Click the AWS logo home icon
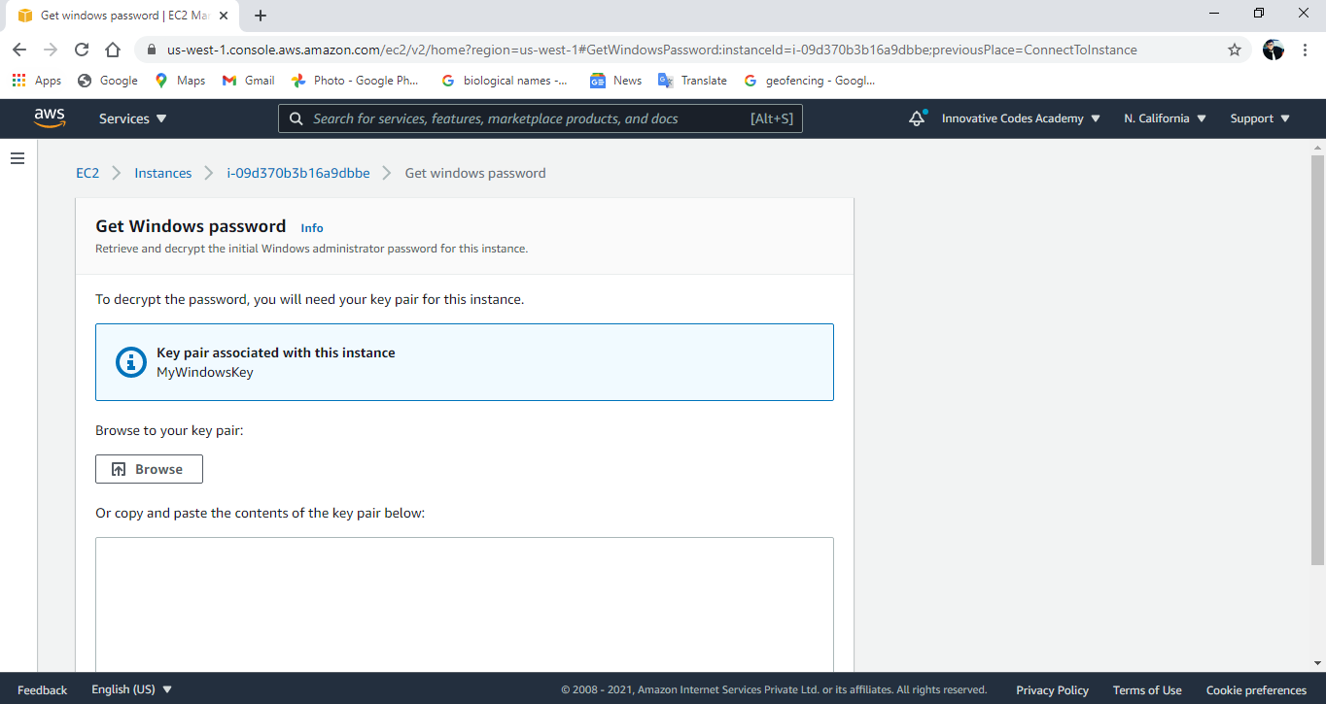 tap(50, 117)
